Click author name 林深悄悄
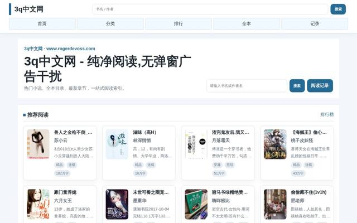 click(x=142, y=140)
